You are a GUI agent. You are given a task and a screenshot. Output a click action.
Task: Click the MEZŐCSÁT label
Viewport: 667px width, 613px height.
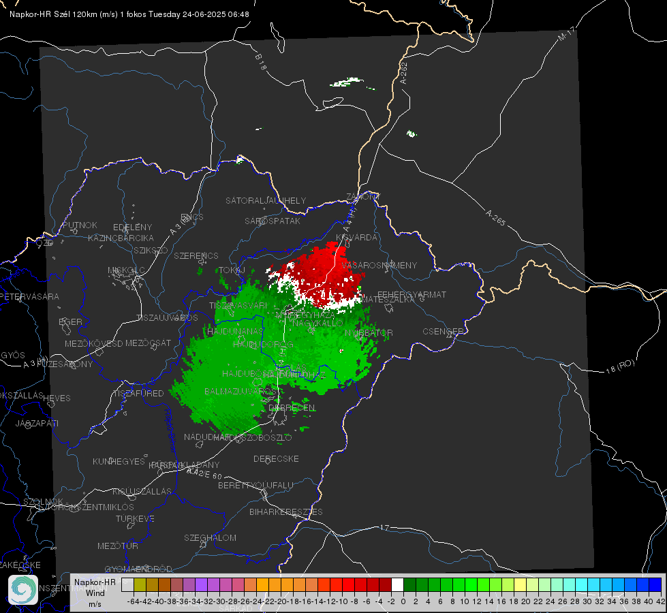point(148,343)
